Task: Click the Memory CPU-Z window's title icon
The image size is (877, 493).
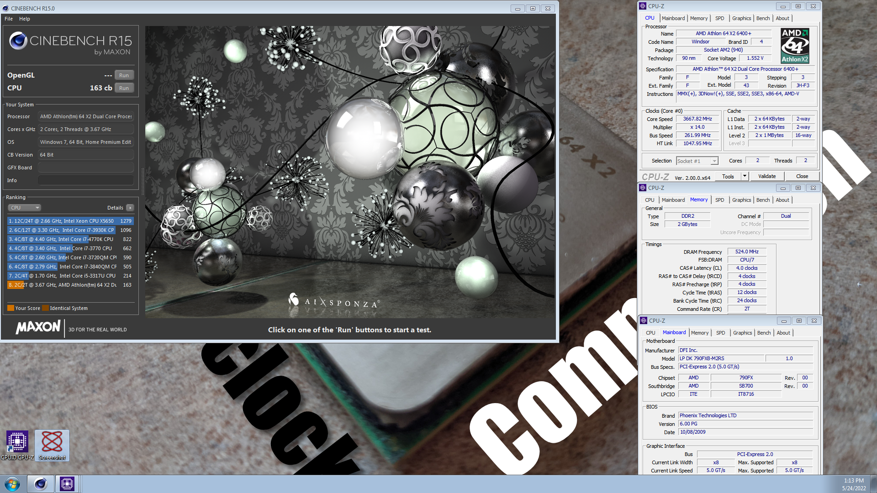Action: pos(643,188)
